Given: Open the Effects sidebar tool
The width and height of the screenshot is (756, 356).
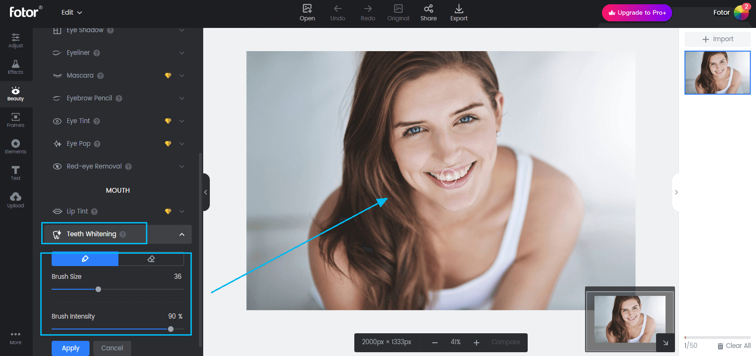Looking at the screenshot, I should point(16,67).
